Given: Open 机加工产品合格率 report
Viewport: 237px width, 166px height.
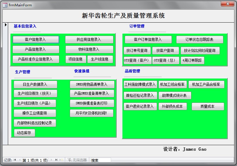Looking at the screenshot, I should coord(206,84).
